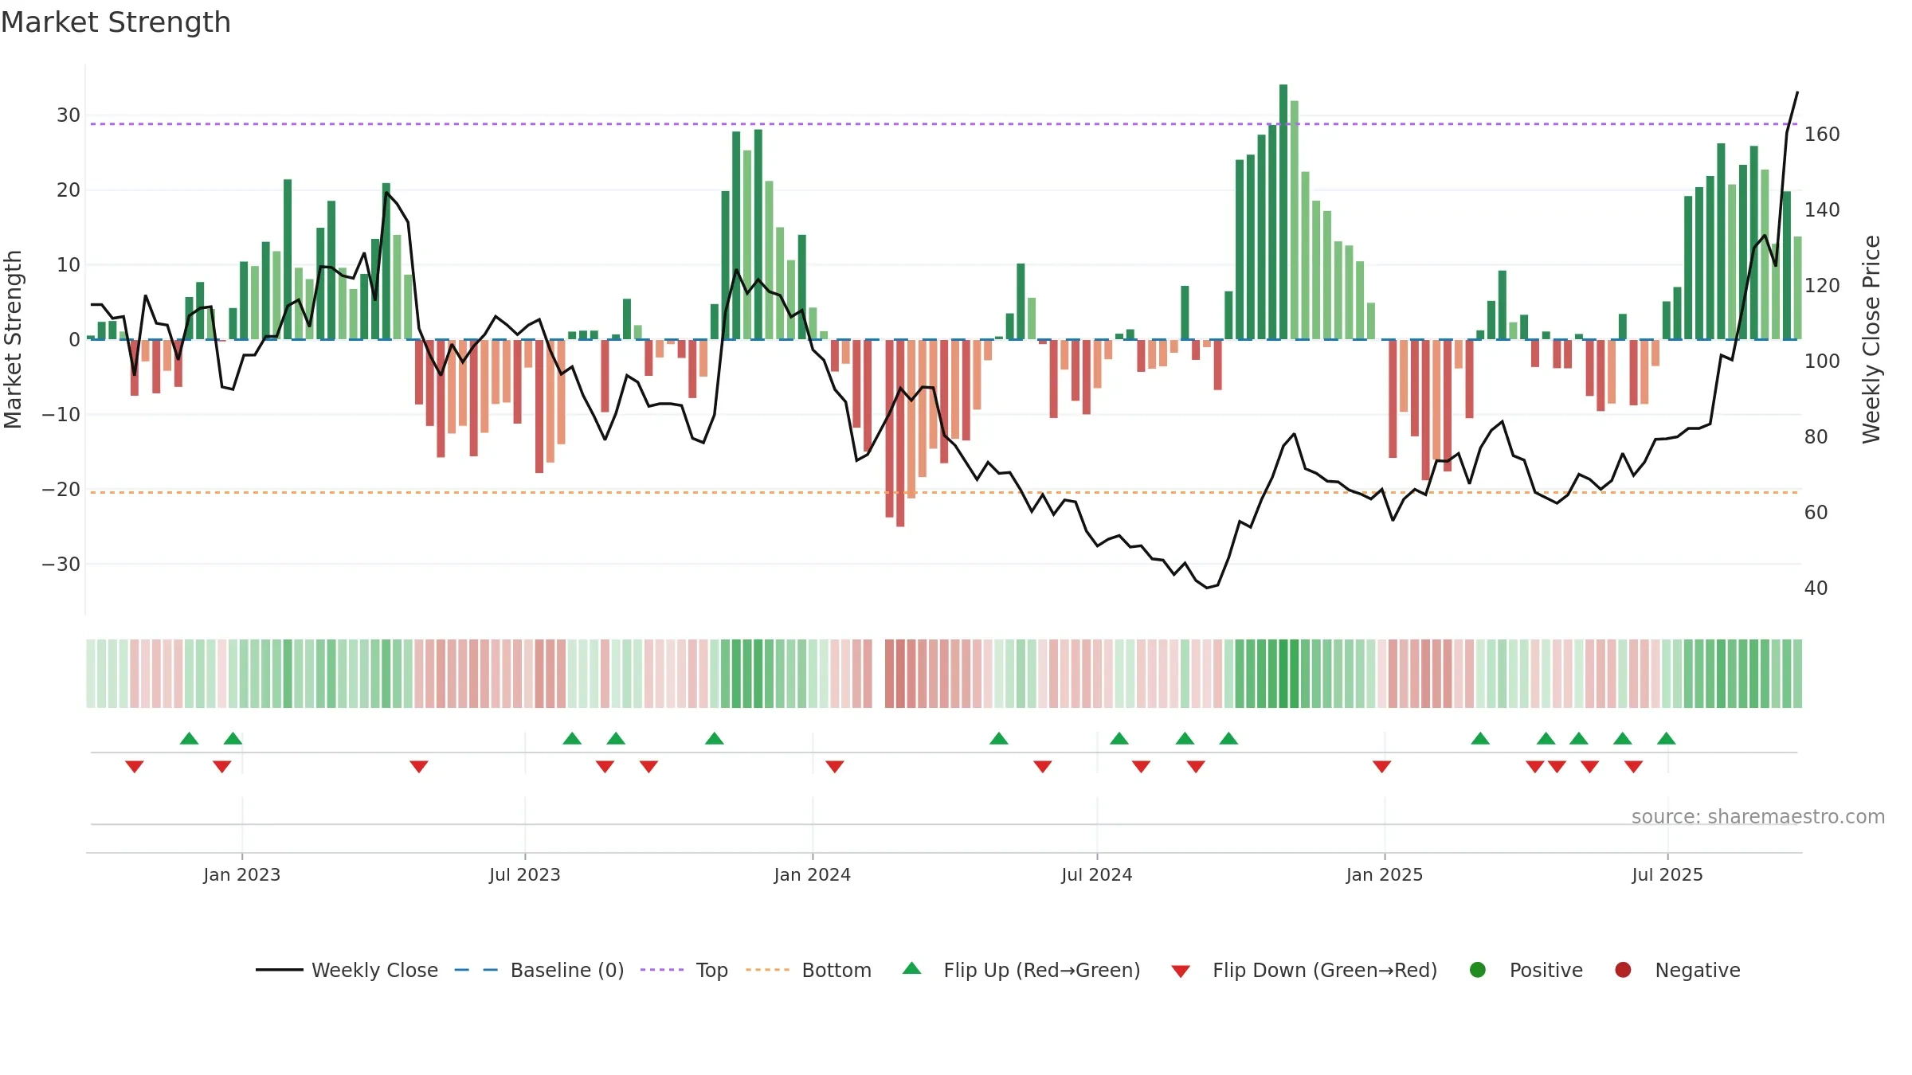Click the red Flip Down triangle in legend
The image size is (1912, 1075).
click(x=1181, y=971)
